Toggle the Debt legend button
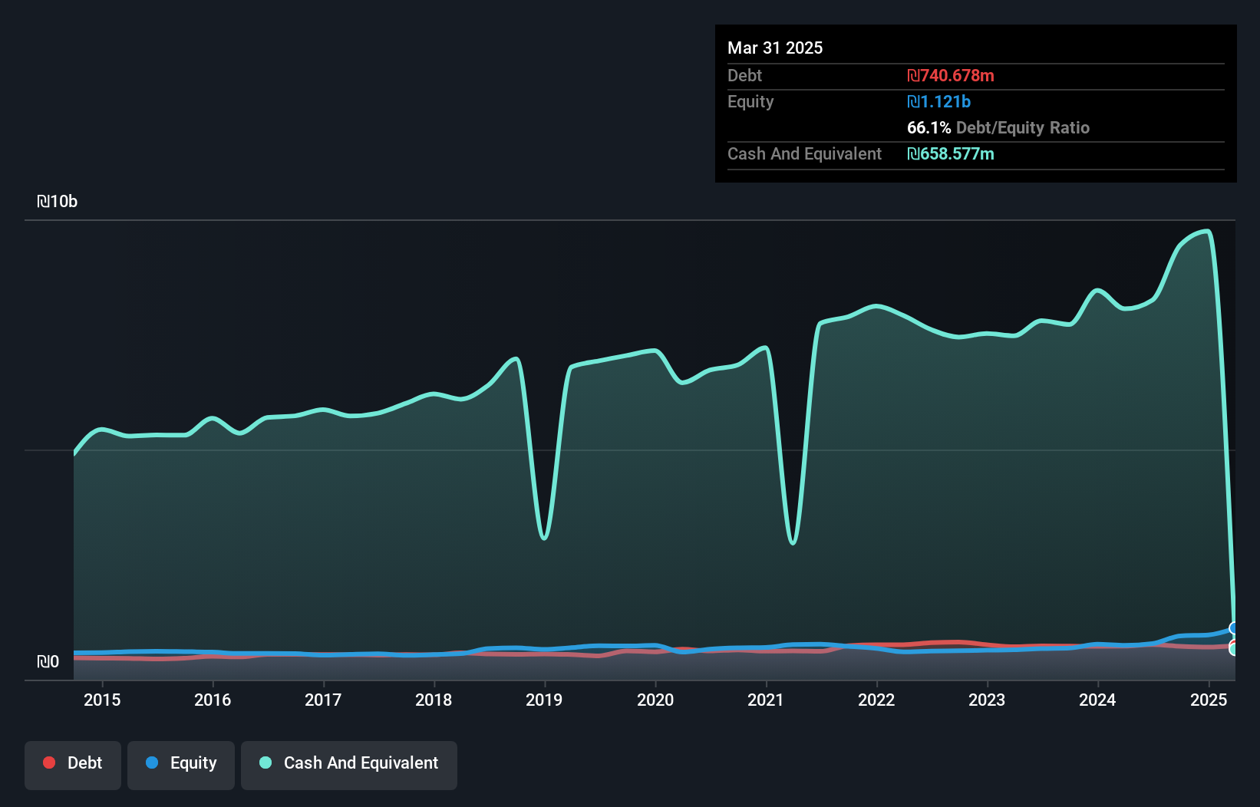This screenshot has height=807, width=1260. (x=73, y=765)
